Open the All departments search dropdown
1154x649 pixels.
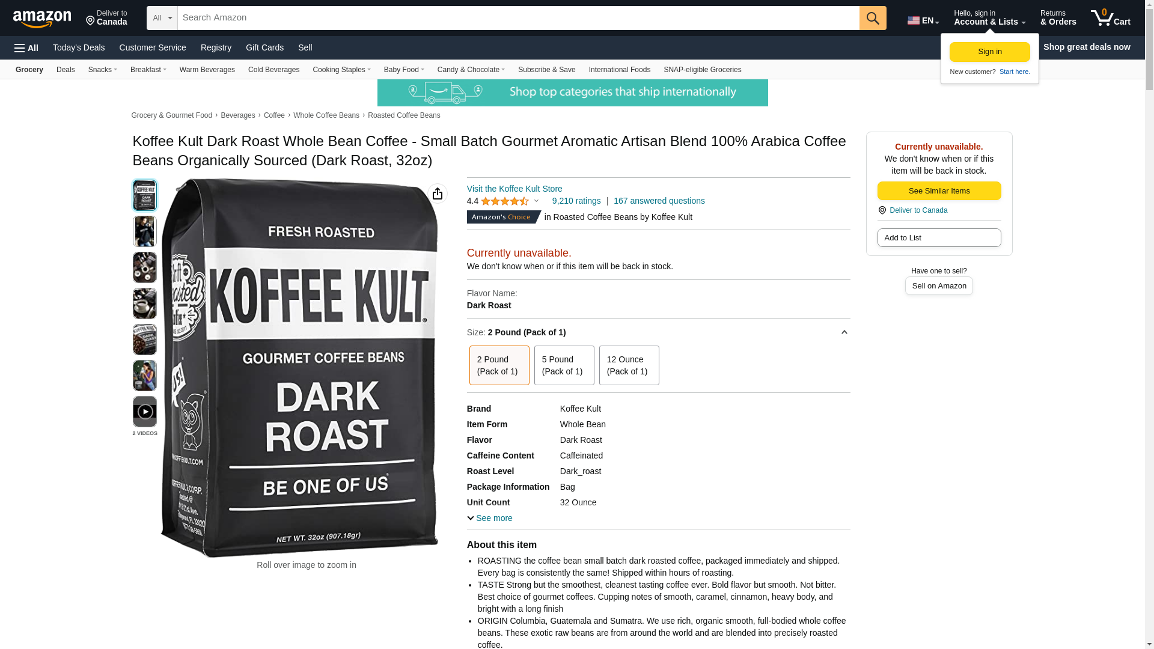click(162, 18)
